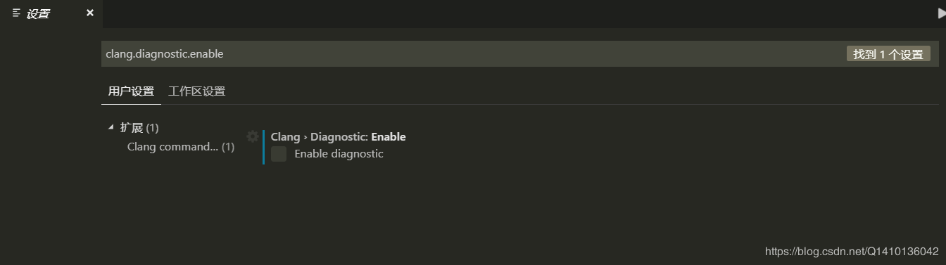Click the (1) count beside Clang command
The image size is (946, 265).
(228, 147)
